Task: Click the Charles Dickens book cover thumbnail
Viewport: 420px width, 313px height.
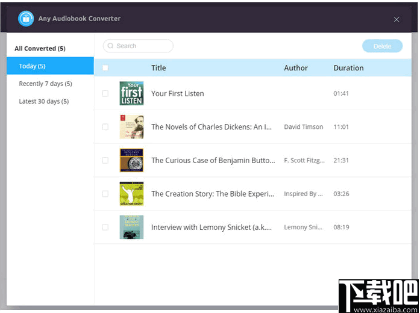Action: (x=131, y=127)
